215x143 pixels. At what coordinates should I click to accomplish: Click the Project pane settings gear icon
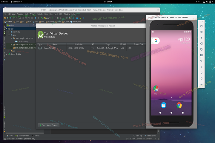(33, 25)
